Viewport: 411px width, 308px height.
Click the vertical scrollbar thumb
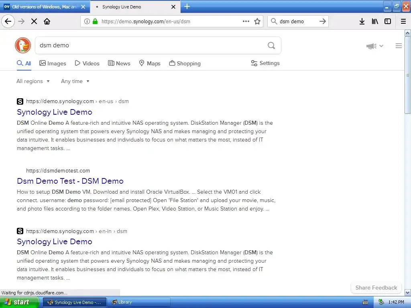(x=407, y=75)
